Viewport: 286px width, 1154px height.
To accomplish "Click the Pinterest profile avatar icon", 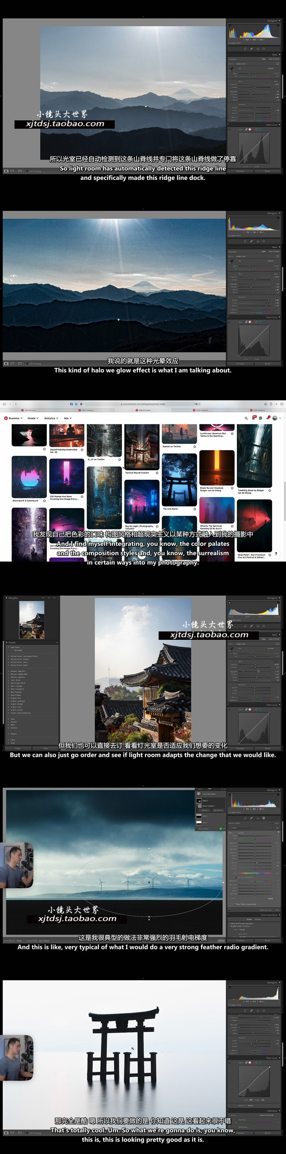I will tap(275, 418).
